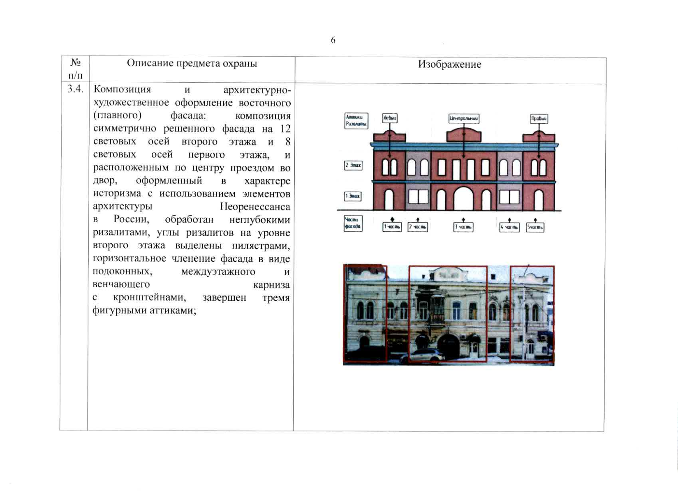
Task: Click the "Центральный" label above the diagram
Action: 464,119
